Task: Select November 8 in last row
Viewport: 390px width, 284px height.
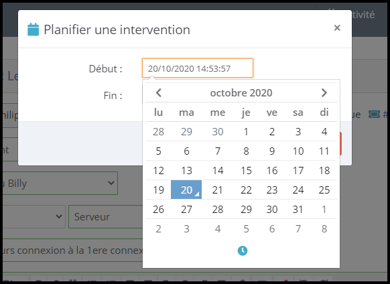Action: 324,229
